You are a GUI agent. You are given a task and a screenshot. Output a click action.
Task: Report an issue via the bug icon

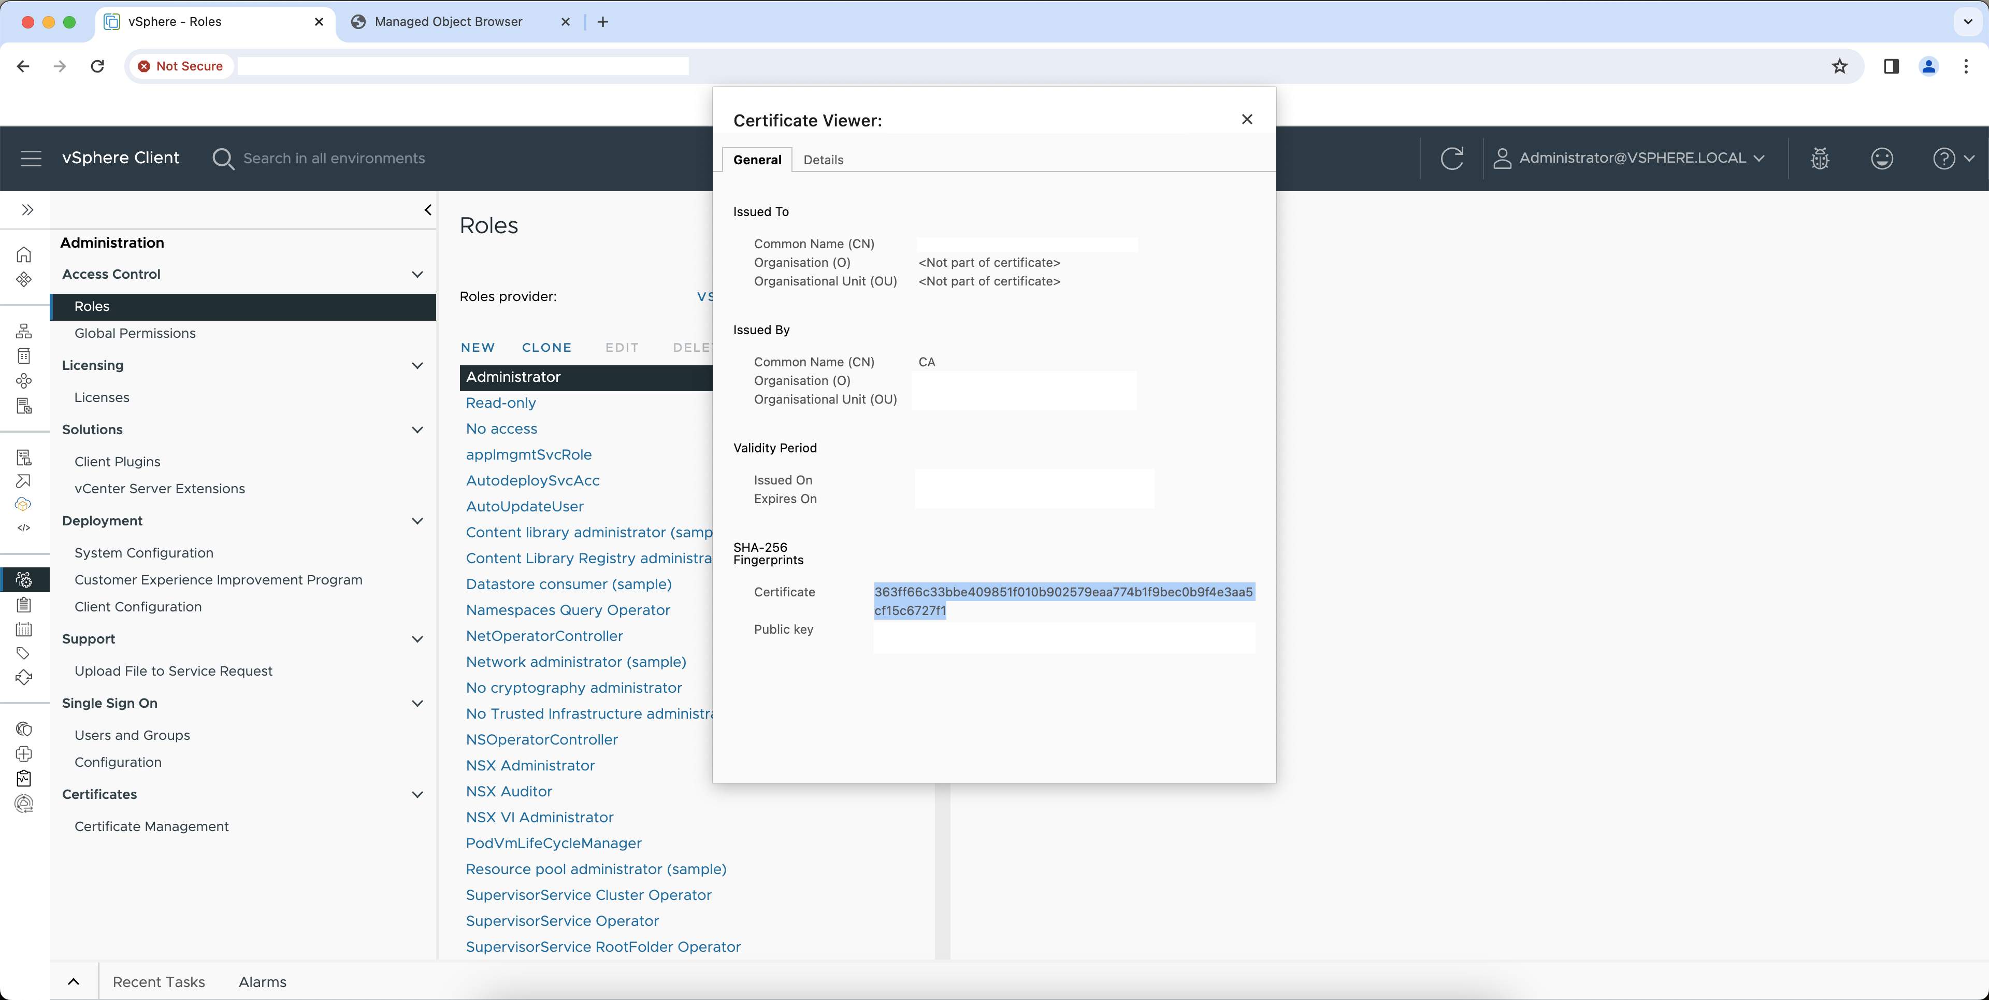coord(1820,159)
